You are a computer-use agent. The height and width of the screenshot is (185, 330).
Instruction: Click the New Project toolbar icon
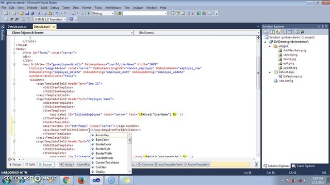(x=6, y=13)
